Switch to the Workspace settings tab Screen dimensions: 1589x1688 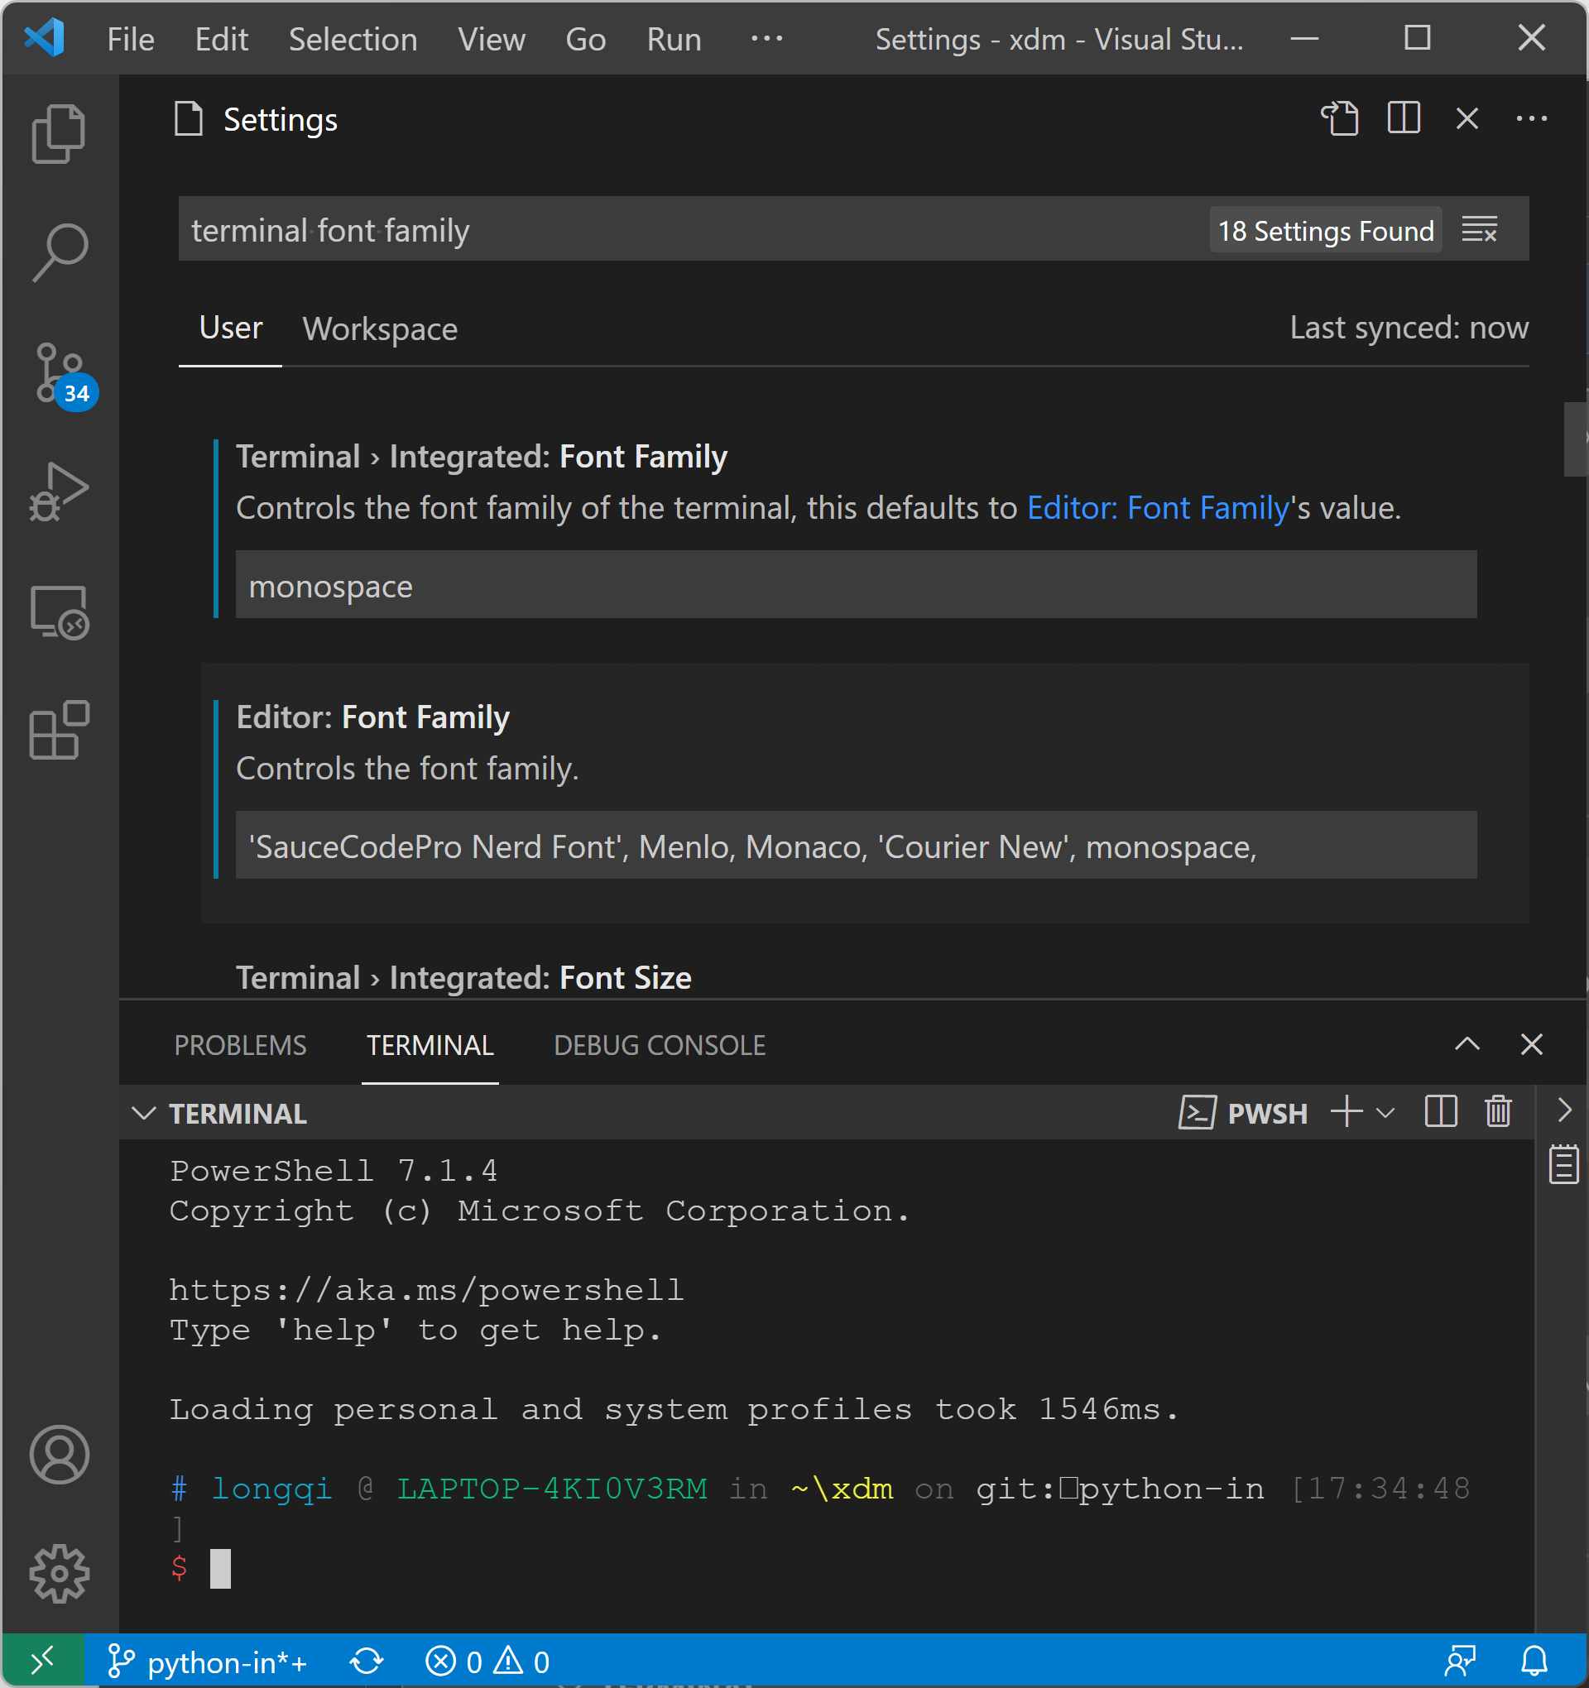(x=380, y=328)
